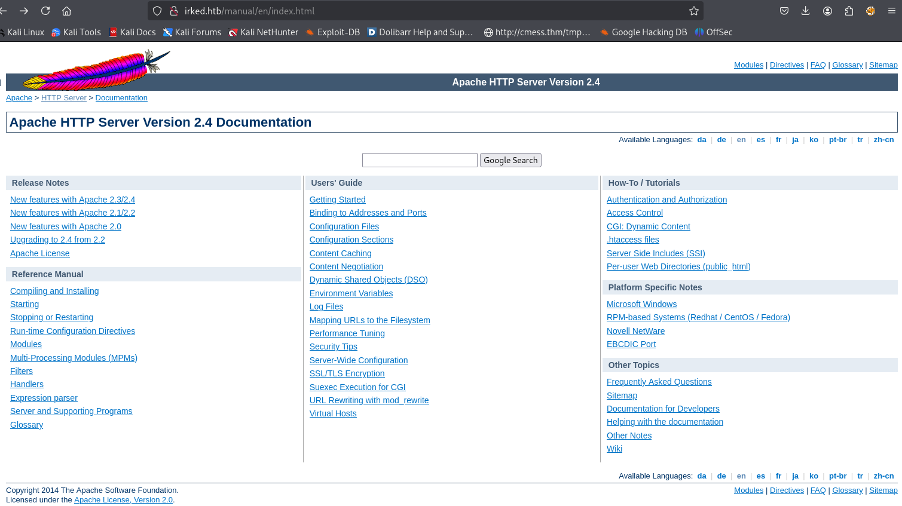Open URL Rewriting with mod_rewrite
902x506 pixels.
(369, 400)
